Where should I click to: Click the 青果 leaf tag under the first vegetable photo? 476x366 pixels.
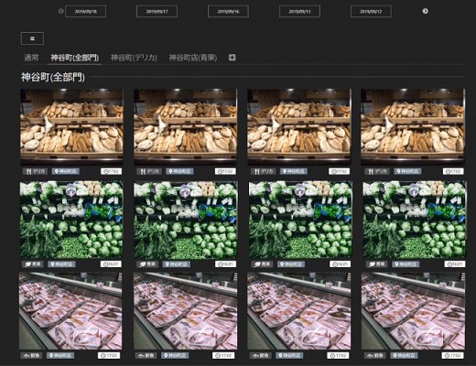(33, 264)
